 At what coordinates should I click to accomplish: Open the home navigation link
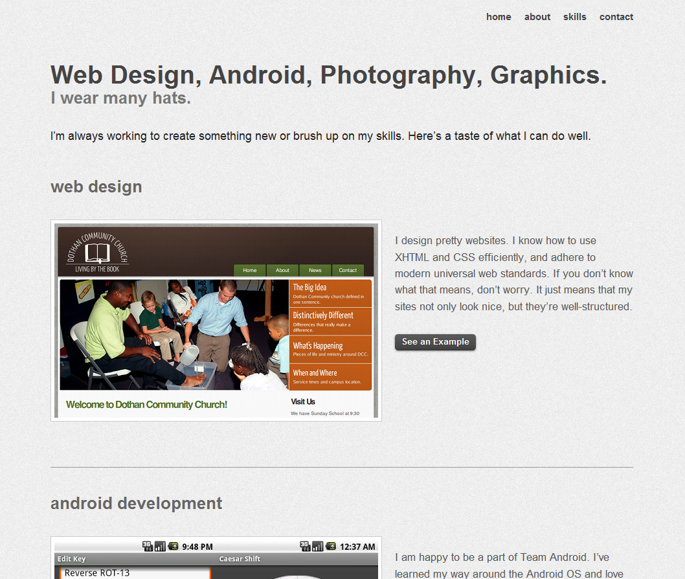[499, 17]
